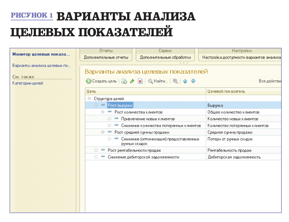289x222 pixels.
Task: Click the Выручка indicator cell
Action: [x=243, y=105]
